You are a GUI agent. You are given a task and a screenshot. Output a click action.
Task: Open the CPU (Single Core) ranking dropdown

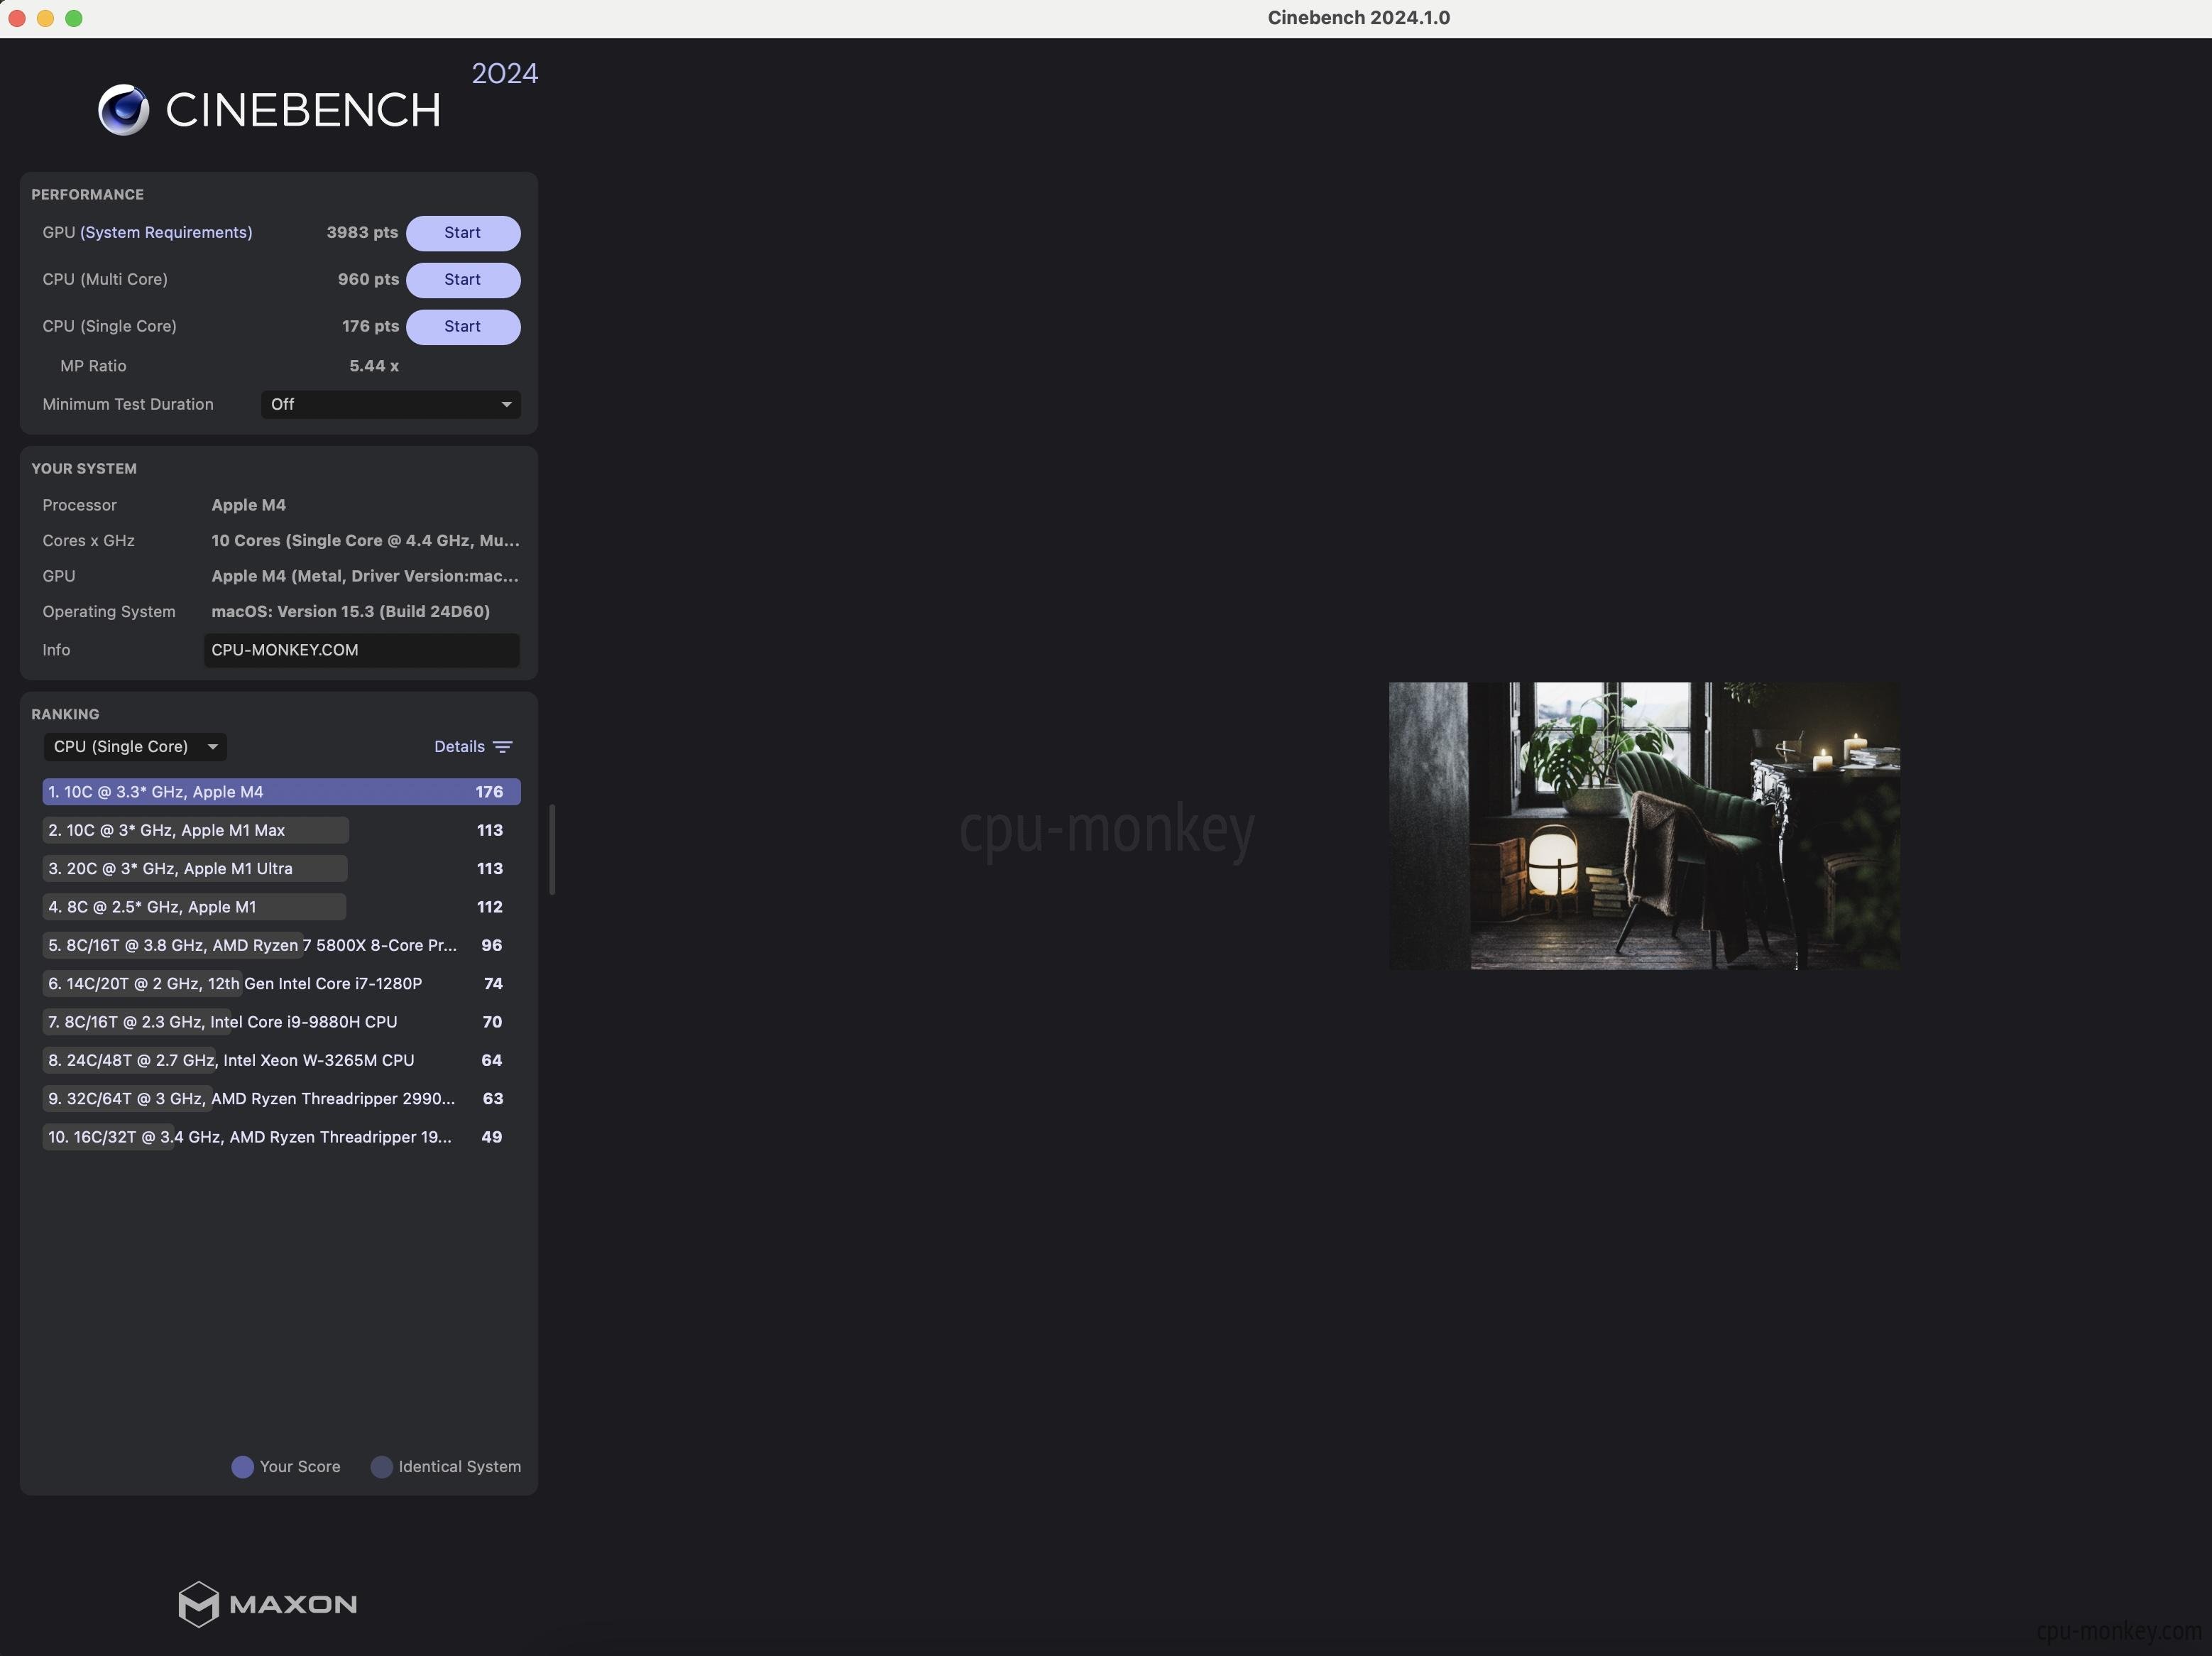pos(135,746)
